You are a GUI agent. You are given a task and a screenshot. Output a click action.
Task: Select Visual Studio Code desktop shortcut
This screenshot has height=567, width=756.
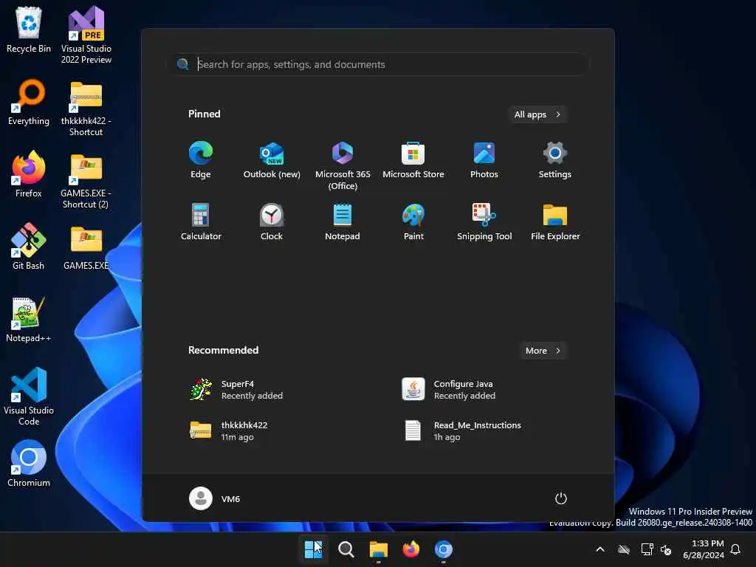[29, 396]
